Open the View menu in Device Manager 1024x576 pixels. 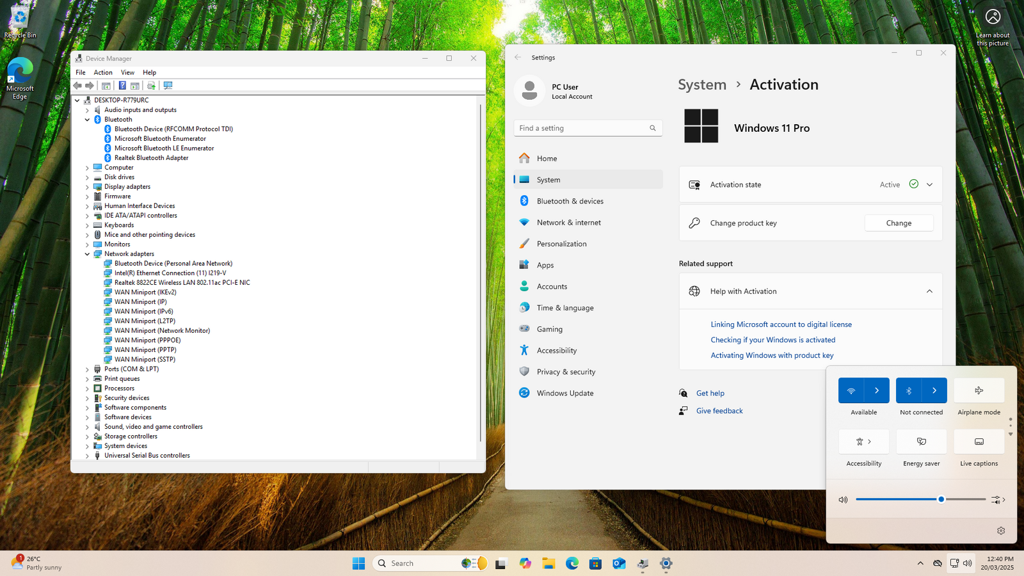pyautogui.click(x=128, y=72)
